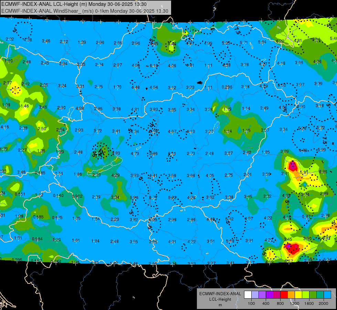Click the wind shear value 1.05
337x310 pixels.
76,218
